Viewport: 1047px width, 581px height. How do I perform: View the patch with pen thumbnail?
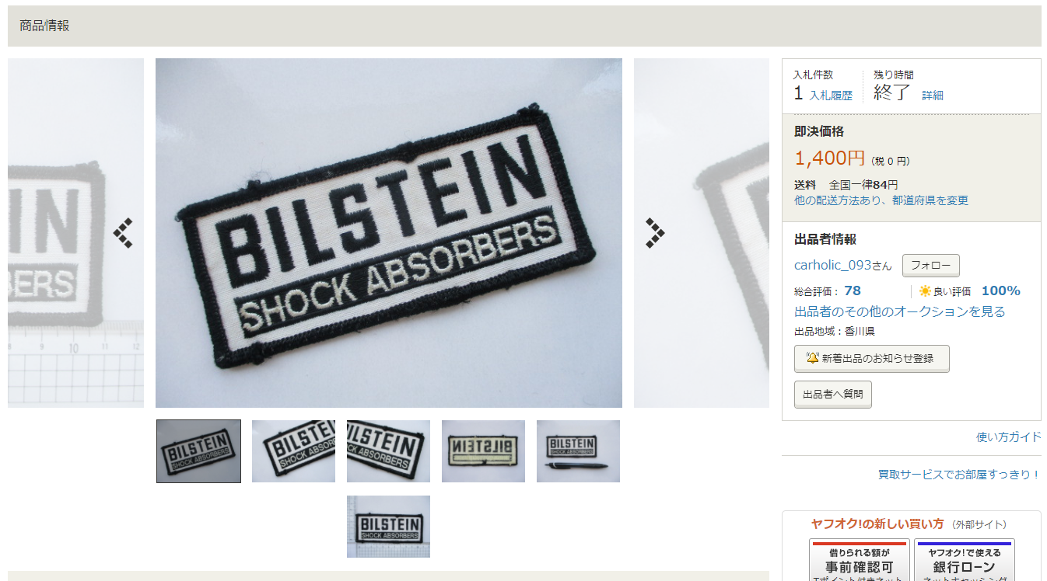[x=578, y=451]
